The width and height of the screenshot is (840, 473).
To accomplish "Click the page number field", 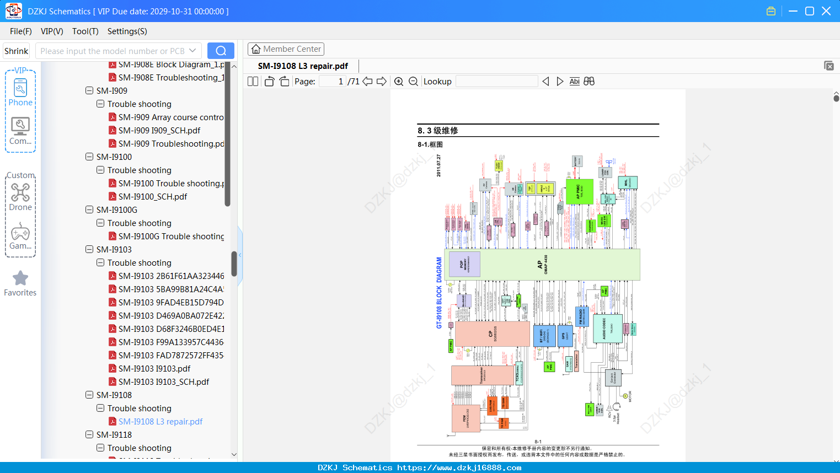I will click(x=333, y=82).
